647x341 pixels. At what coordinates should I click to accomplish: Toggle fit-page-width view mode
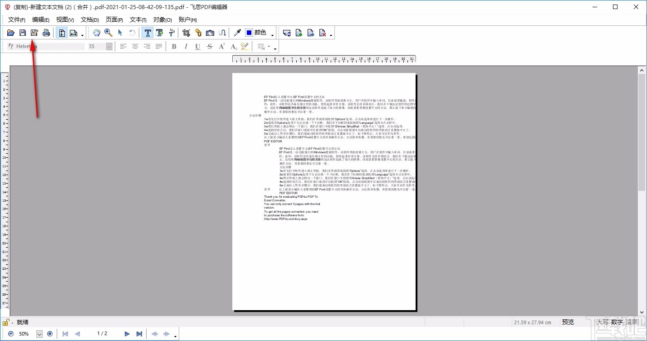74,33
